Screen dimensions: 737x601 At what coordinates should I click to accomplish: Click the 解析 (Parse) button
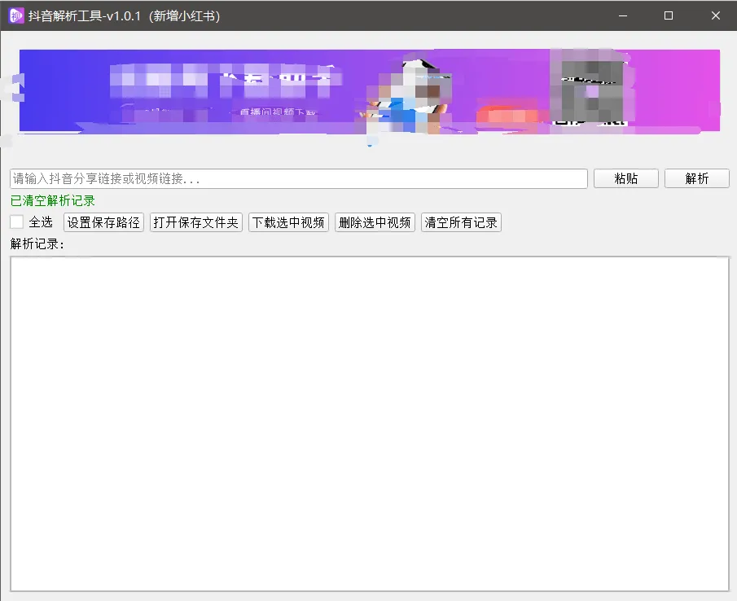[x=697, y=178]
